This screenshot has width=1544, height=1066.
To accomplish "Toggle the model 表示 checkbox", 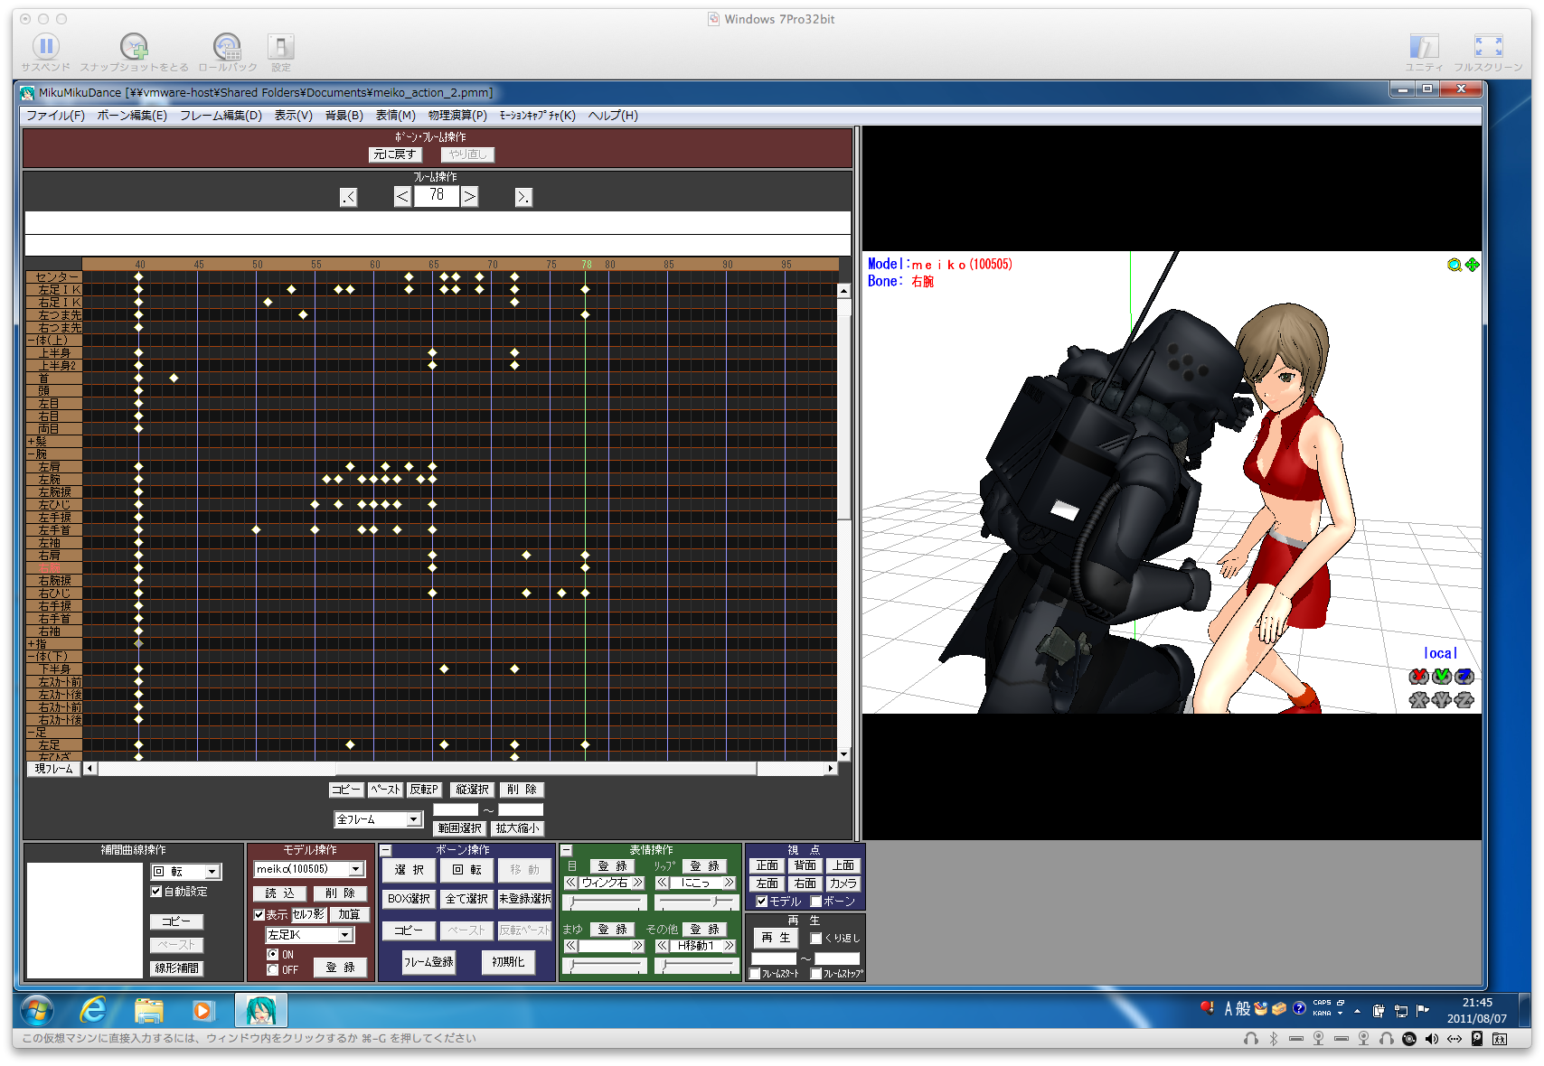I will (x=259, y=915).
